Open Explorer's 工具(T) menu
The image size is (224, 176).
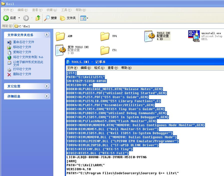66,10
